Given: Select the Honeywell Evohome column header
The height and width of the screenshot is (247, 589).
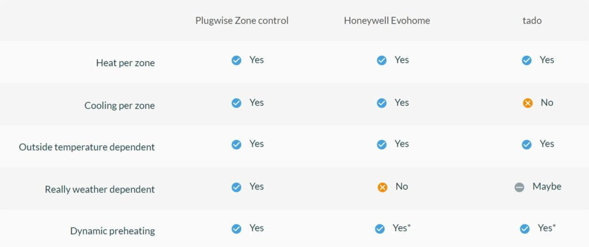Looking at the screenshot, I should 387,21.
